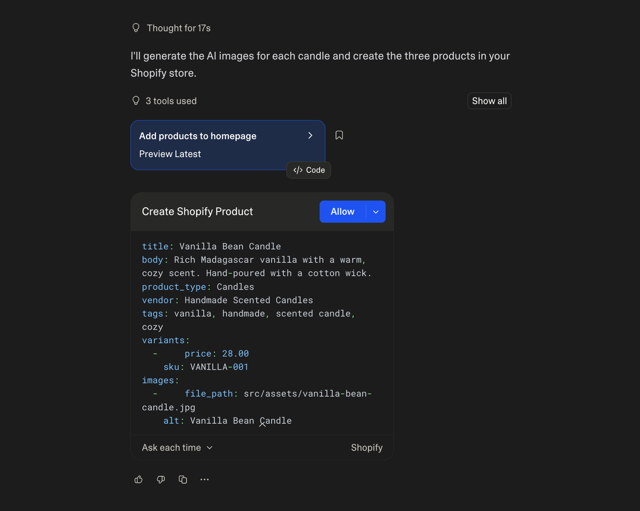Viewport: 640px width, 511px height.
Task: Expand the 3 tools used list
Action: click(x=171, y=101)
